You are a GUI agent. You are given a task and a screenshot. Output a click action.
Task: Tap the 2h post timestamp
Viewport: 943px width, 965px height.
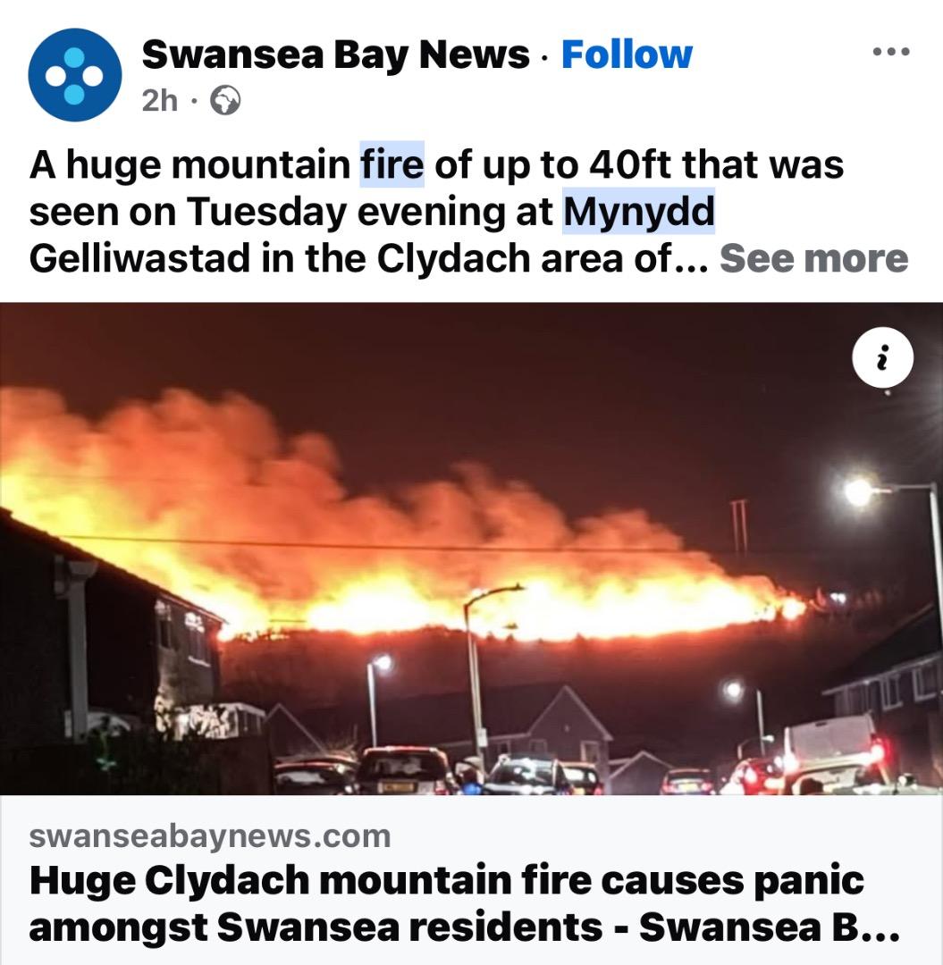tap(159, 100)
